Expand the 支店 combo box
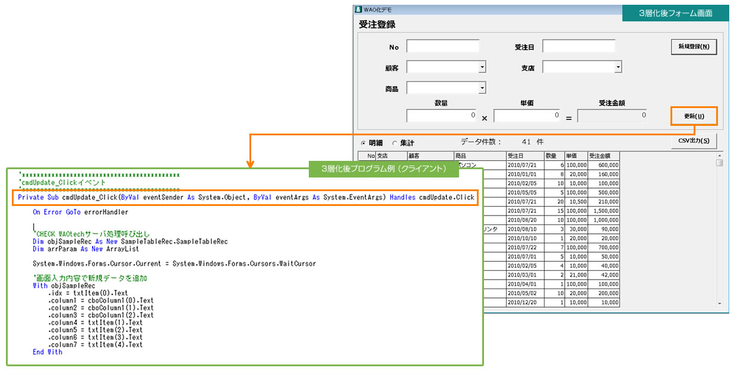734x371 pixels. (x=618, y=67)
